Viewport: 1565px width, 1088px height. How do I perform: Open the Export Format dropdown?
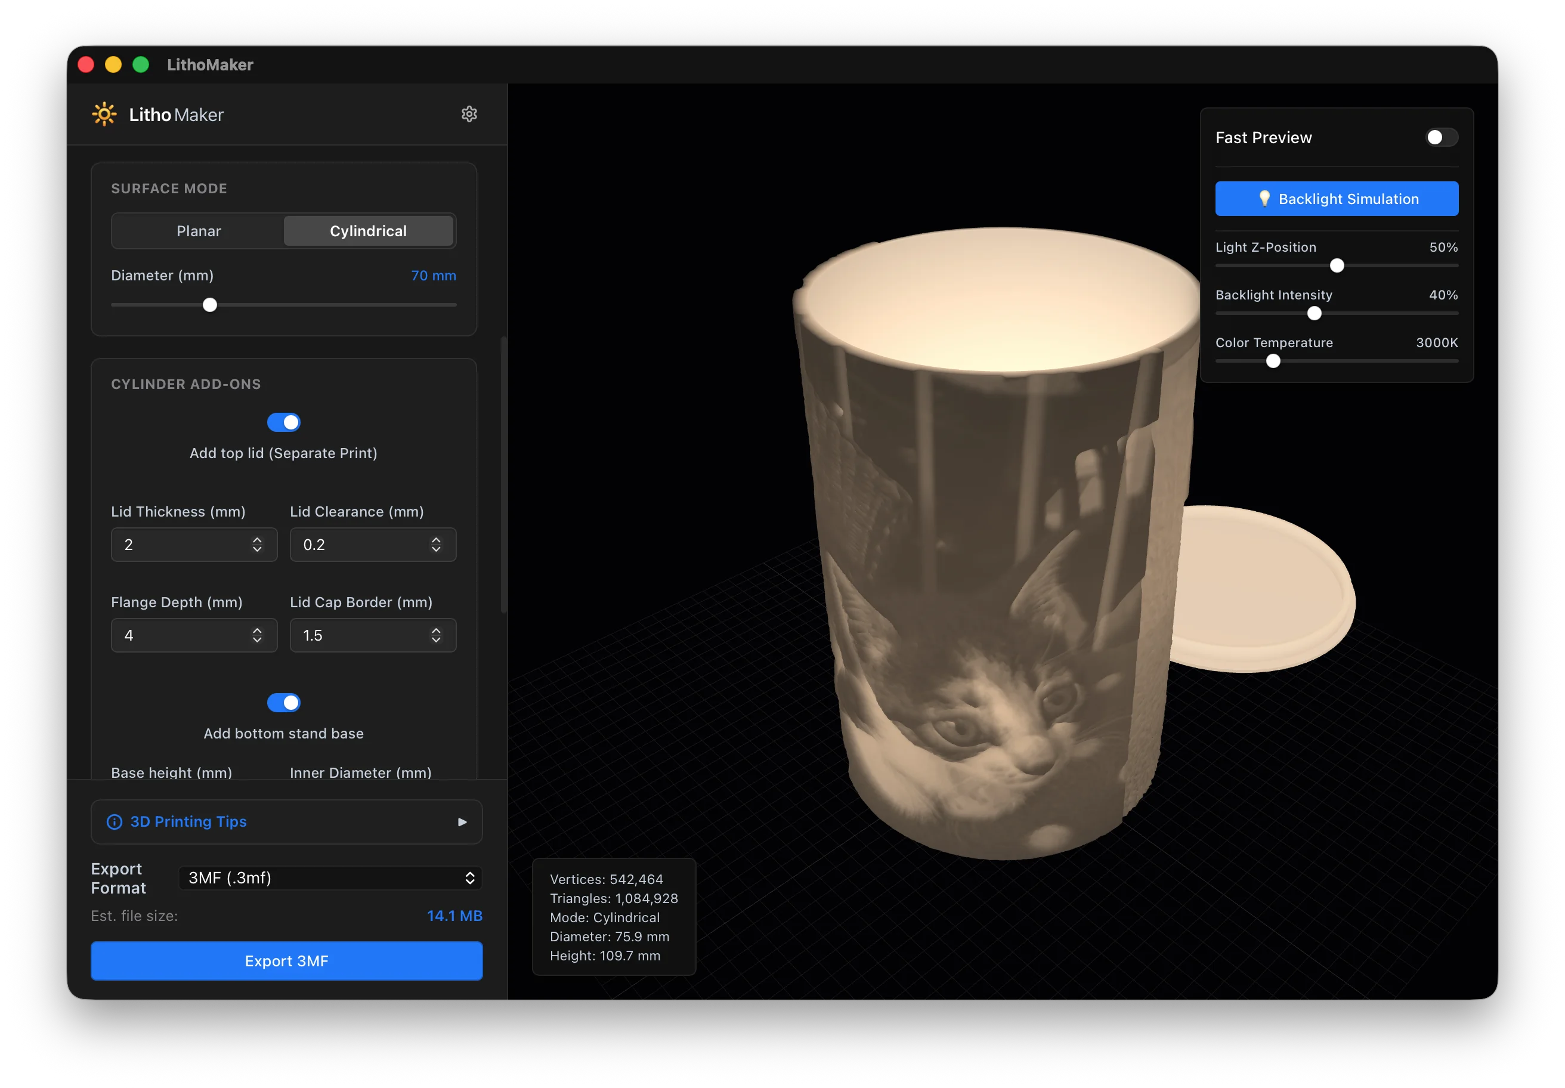pyautogui.click(x=330, y=877)
